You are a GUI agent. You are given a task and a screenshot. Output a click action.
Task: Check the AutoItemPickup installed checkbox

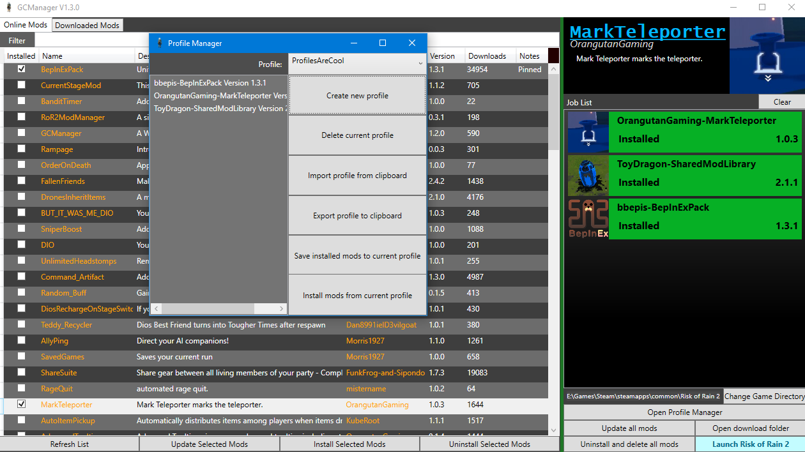pyautogui.click(x=22, y=420)
